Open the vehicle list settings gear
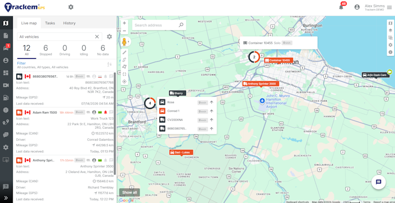The image size is (395, 203). pos(110,37)
